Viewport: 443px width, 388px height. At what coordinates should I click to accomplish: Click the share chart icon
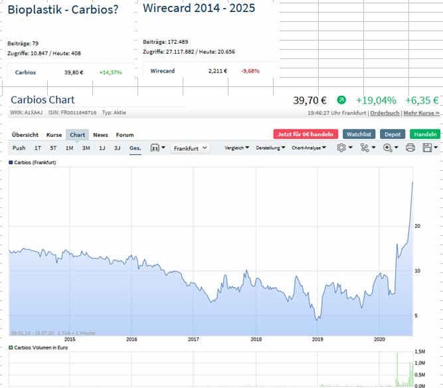(x=364, y=147)
